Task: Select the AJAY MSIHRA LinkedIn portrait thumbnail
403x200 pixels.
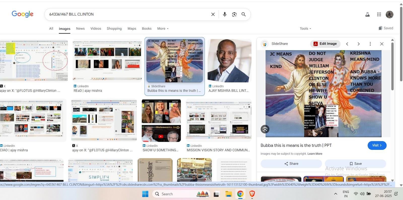Action: [x=229, y=61]
